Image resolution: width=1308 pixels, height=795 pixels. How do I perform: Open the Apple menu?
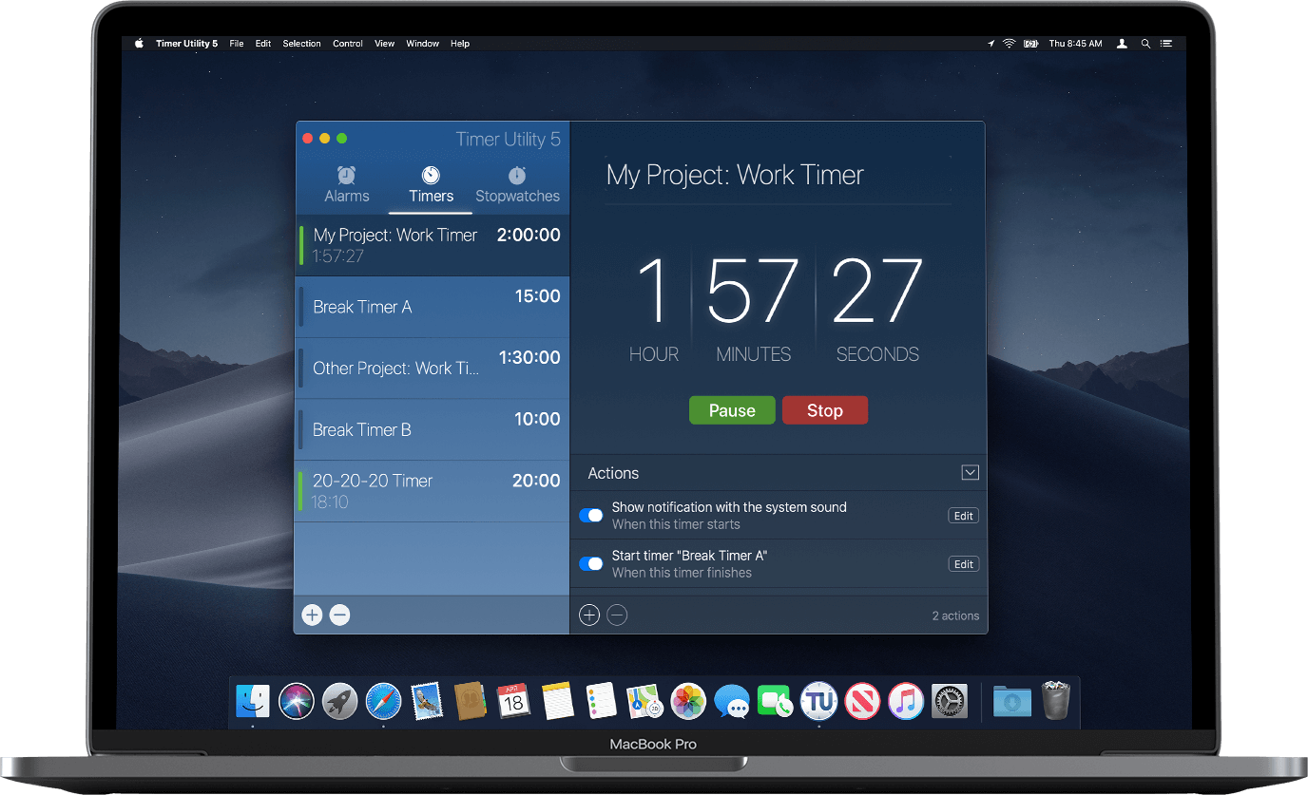139,44
